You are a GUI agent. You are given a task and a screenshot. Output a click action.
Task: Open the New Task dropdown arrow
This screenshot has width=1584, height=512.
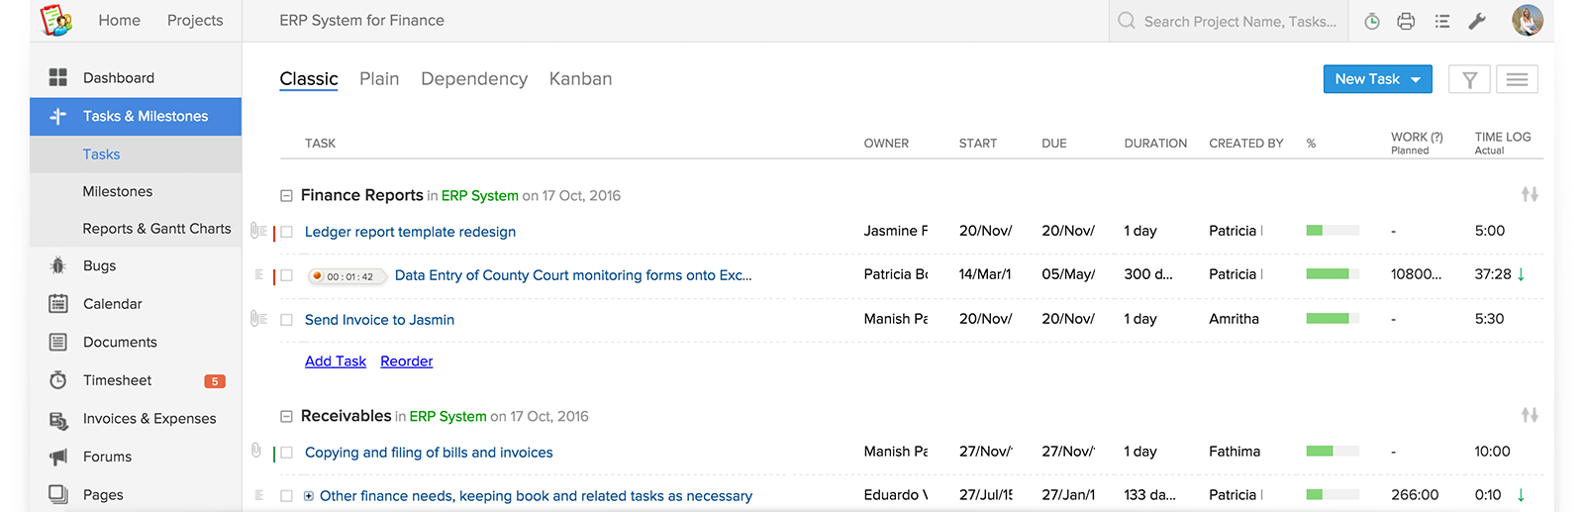click(1416, 79)
